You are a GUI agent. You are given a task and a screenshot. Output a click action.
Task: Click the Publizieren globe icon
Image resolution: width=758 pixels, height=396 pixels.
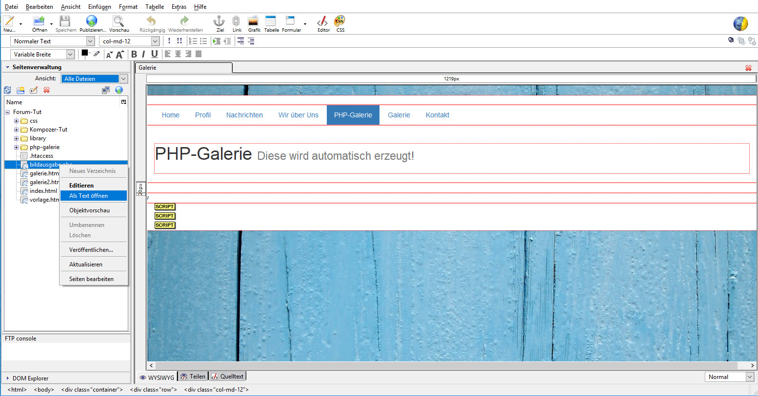point(92,21)
